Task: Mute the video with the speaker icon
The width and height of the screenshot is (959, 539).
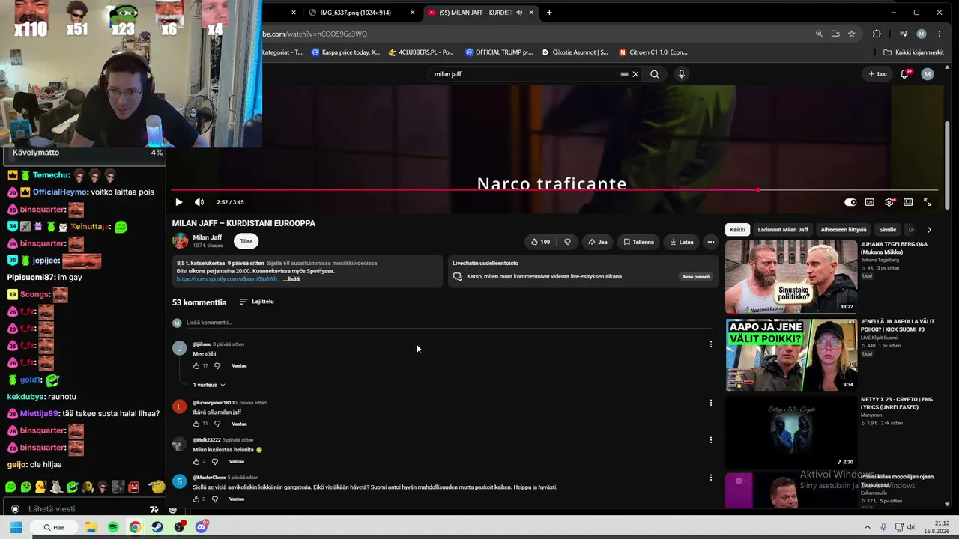Action: [199, 202]
